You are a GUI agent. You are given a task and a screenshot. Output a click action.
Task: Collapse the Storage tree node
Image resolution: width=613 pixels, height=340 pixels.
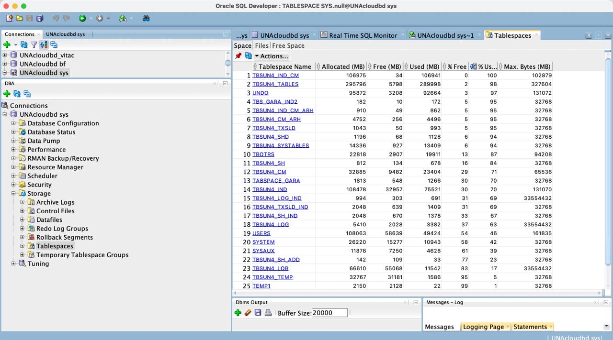tap(14, 194)
